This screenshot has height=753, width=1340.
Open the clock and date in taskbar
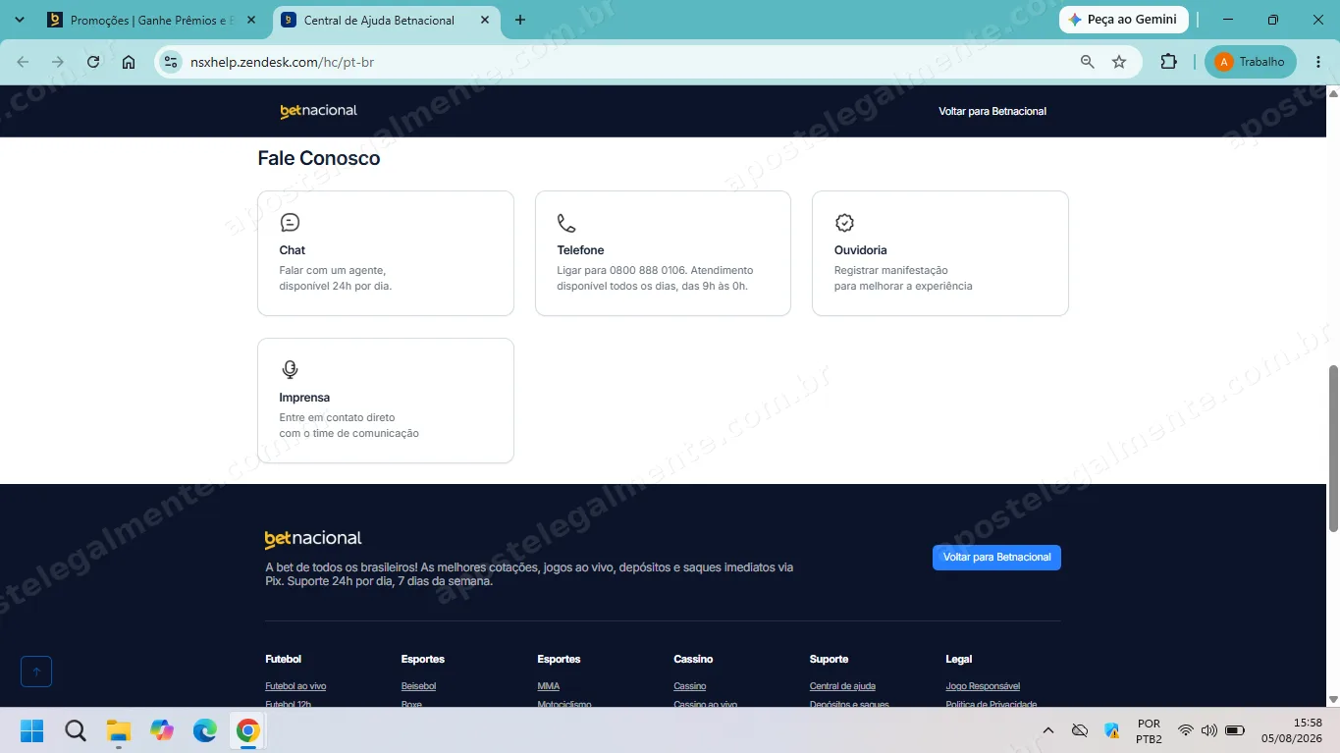(1291, 730)
